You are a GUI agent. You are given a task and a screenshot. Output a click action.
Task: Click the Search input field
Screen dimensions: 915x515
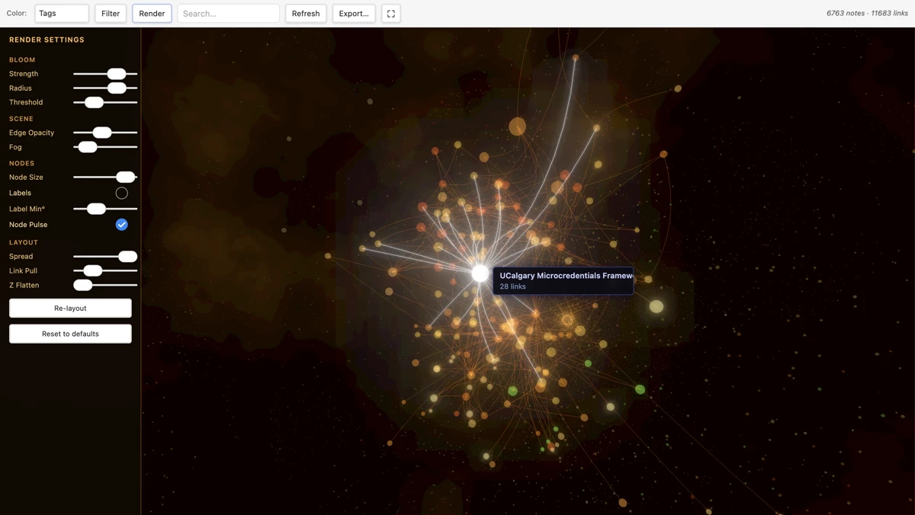click(x=229, y=13)
